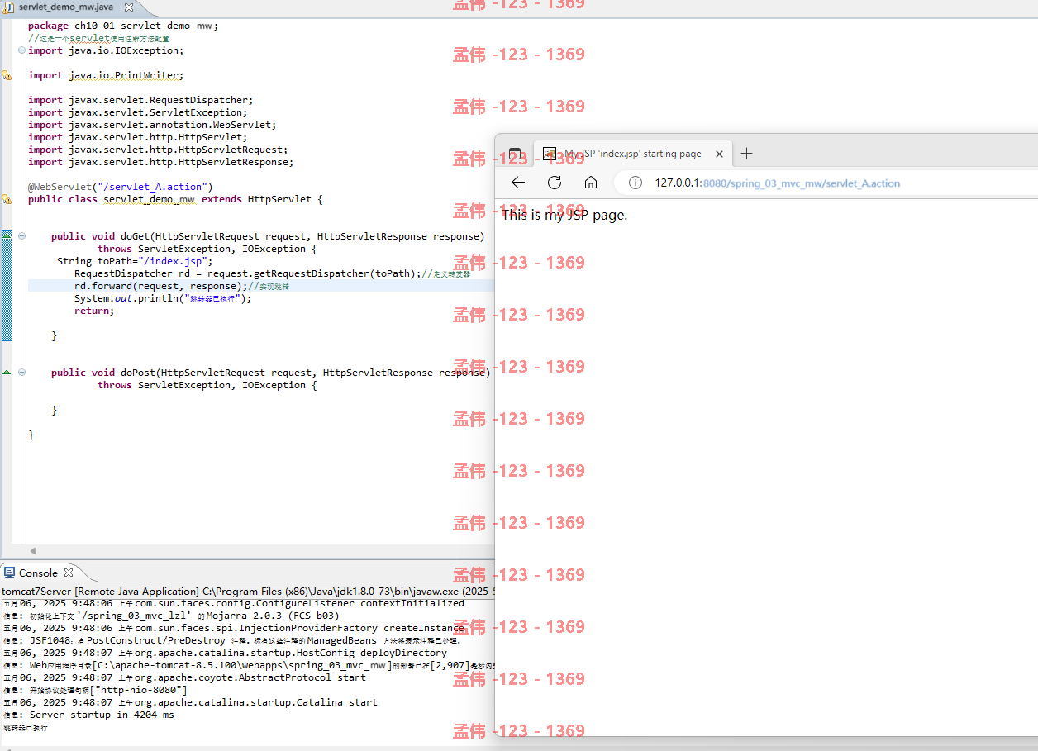Open a new browser tab
Image resolution: width=1038 pixels, height=751 pixels.
point(746,153)
